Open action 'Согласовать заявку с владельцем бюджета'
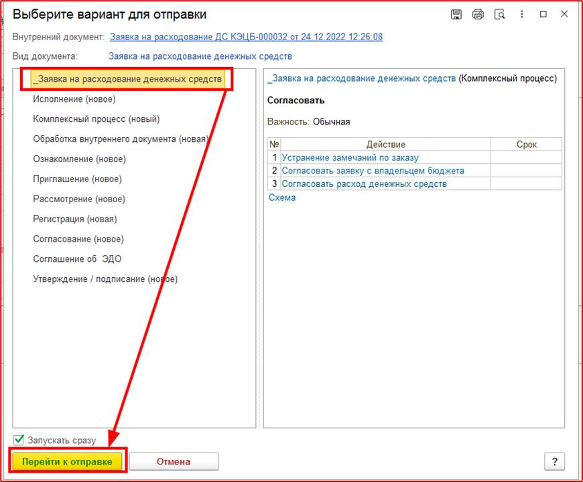Screen dimensions: 583x482 click(373, 171)
